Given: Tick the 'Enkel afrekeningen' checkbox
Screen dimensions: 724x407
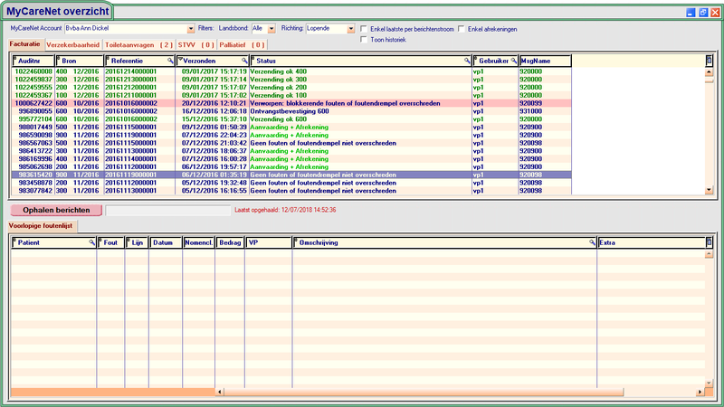Looking at the screenshot, I should [x=462, y=29].
